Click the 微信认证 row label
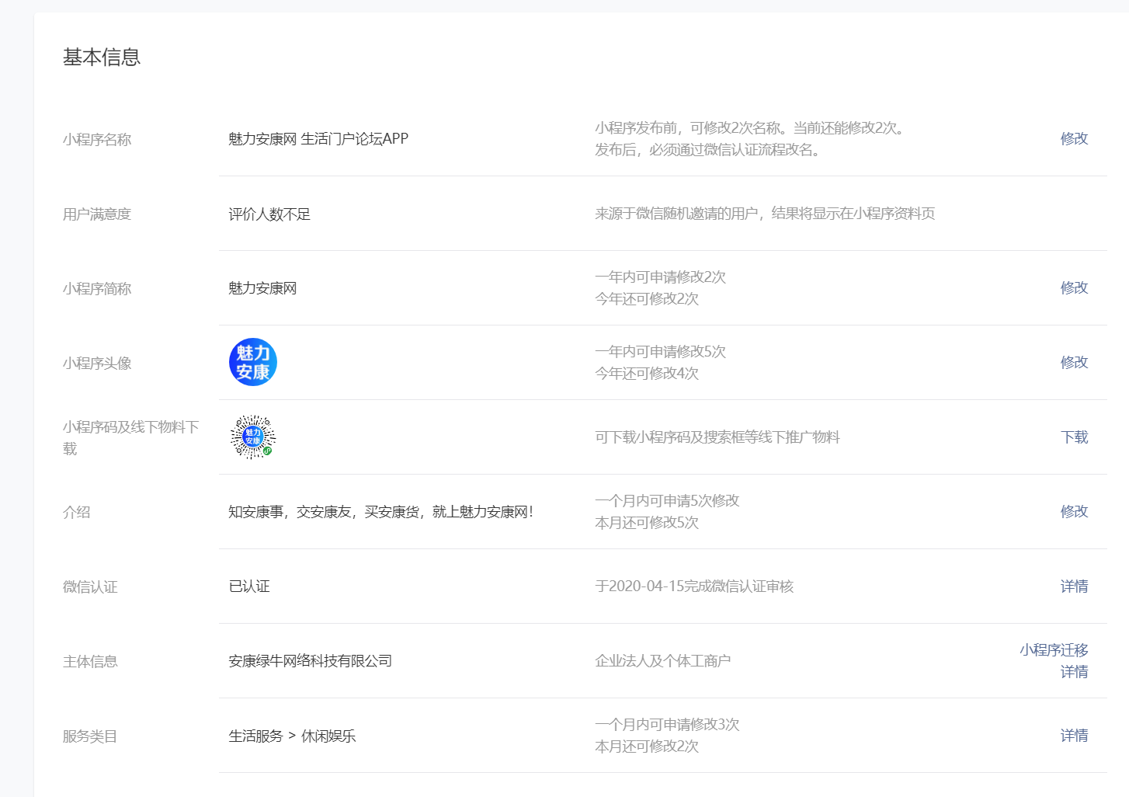The width and height of the screenshot is (1129, 797). (90, 587)
